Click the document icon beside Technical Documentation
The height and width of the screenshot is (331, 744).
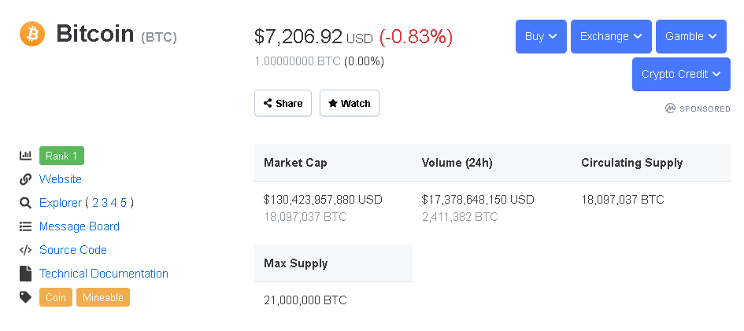(26, 274)
